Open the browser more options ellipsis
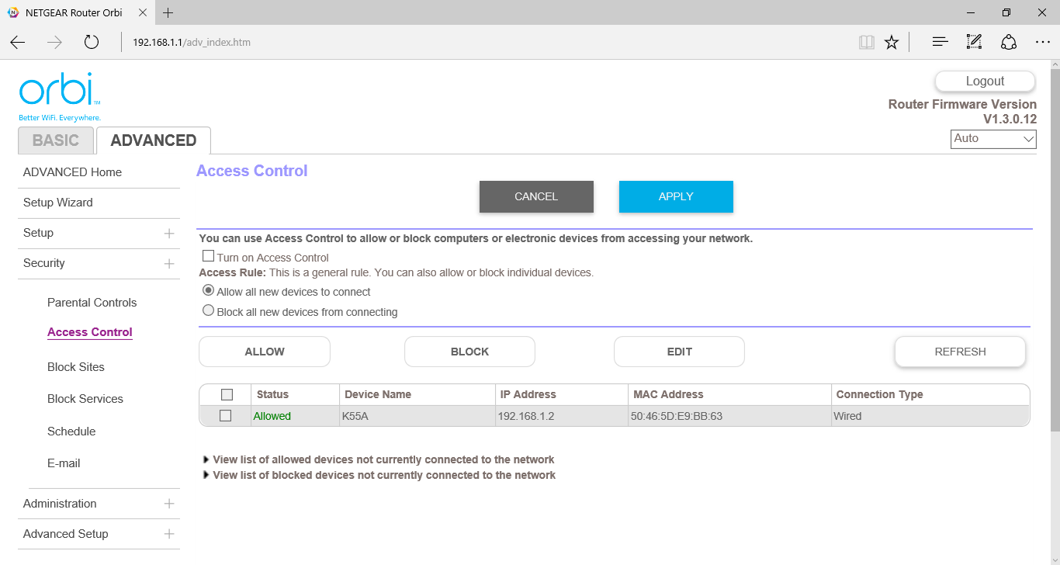 coord(1042,43)
